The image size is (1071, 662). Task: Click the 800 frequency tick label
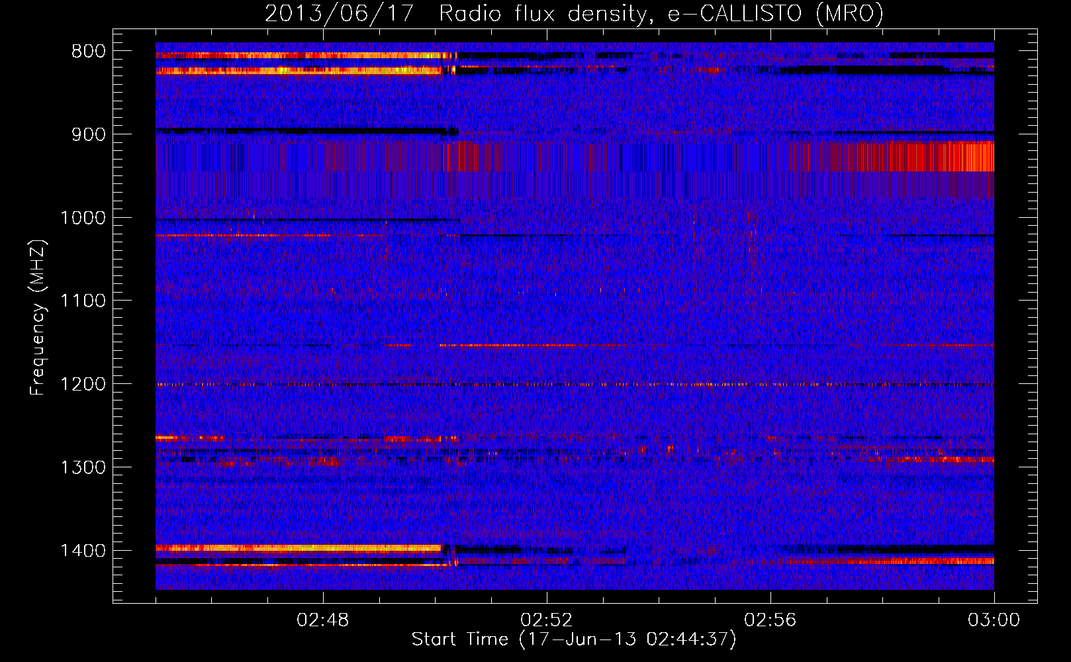[89, 51]
